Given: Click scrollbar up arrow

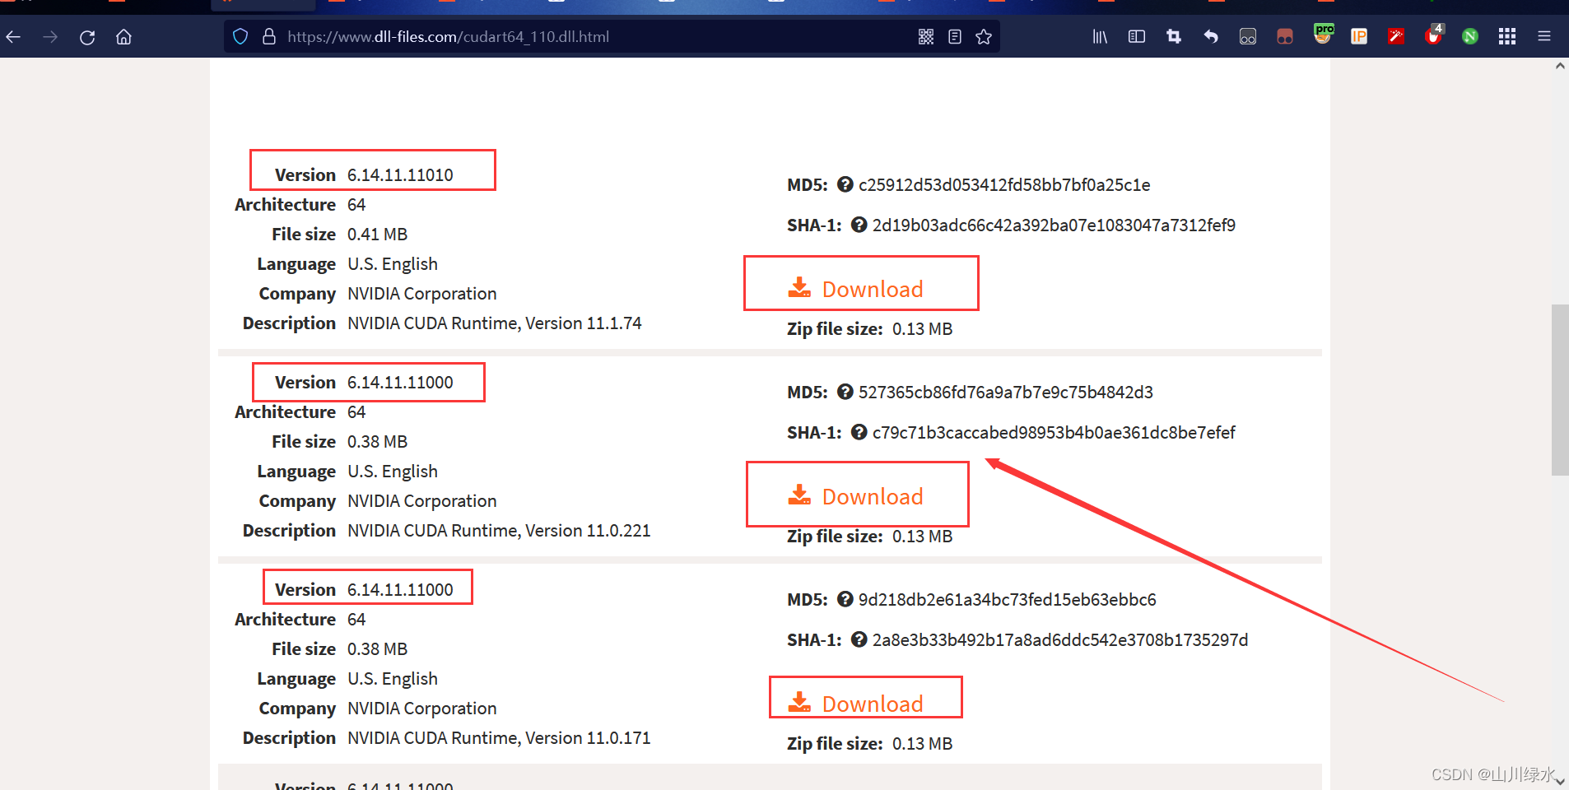Looking at the screenshot, I should (x=1560, y=66).
